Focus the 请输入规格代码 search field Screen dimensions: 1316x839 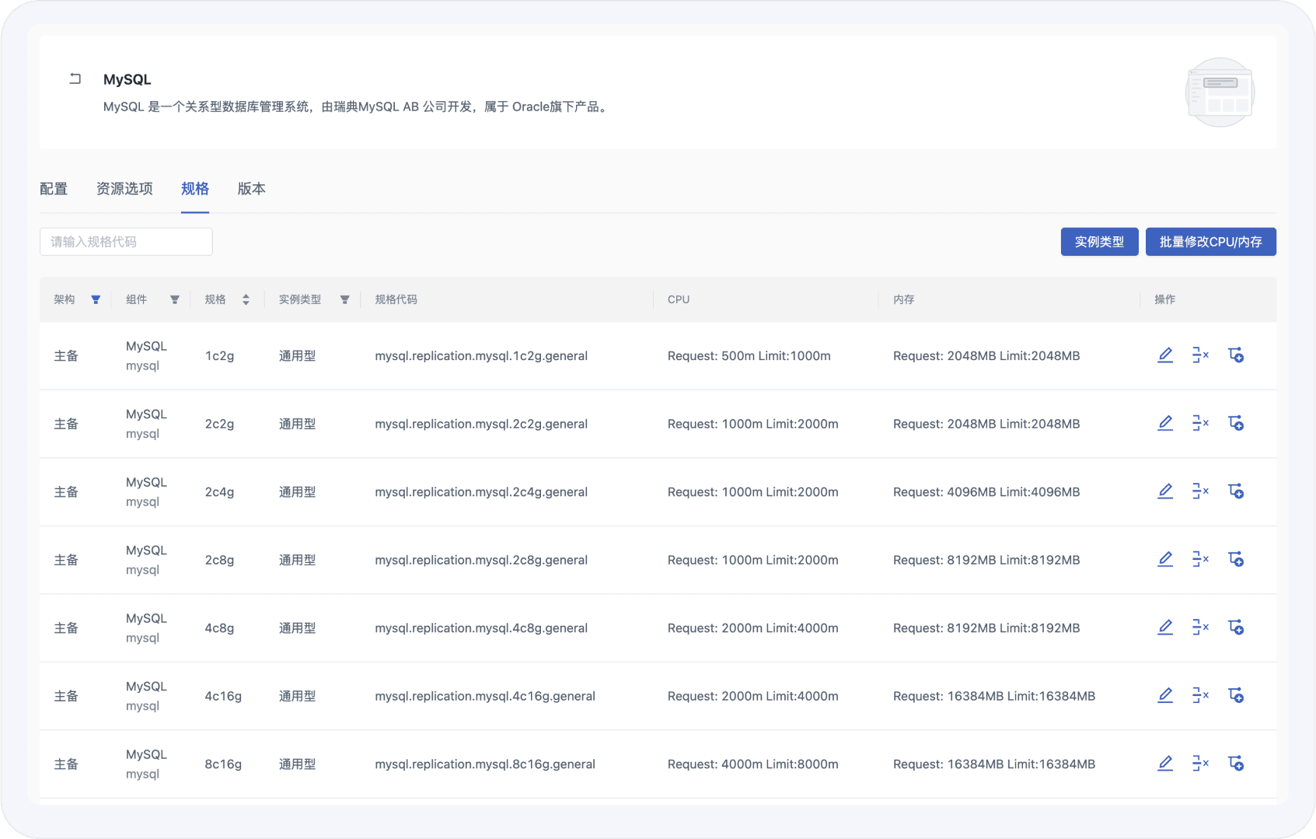point(126,242)
